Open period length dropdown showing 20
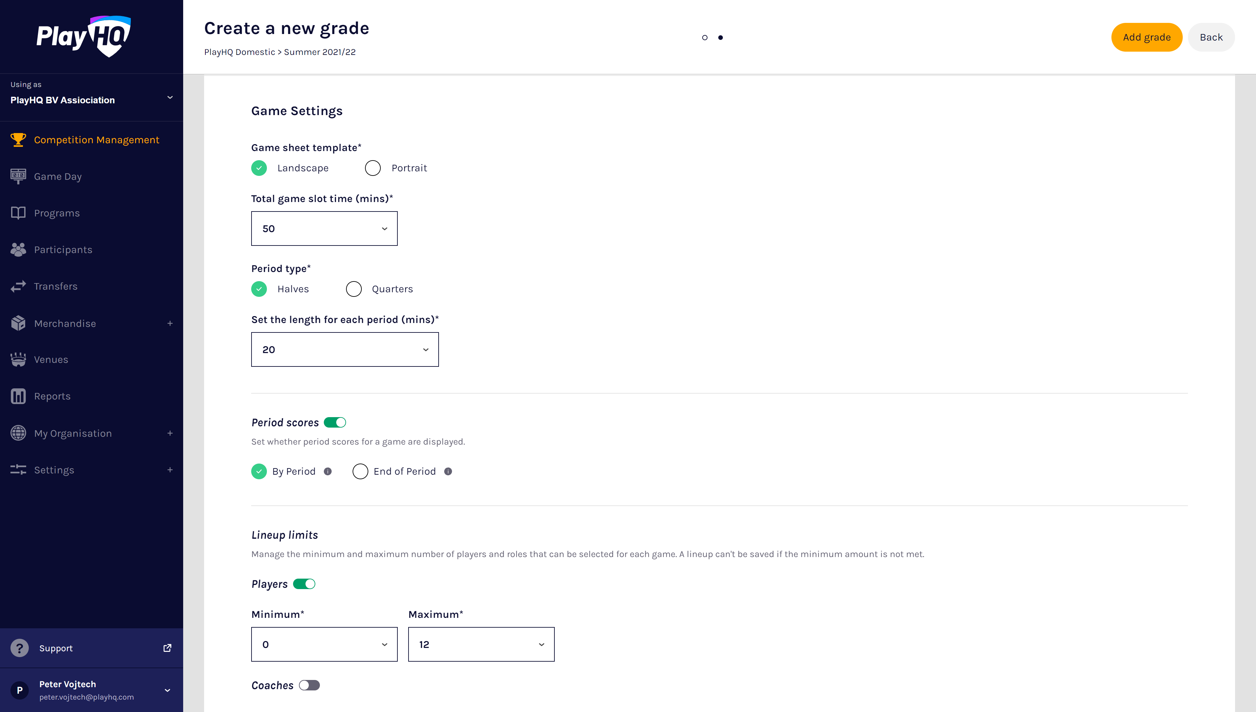Screen dimensions: 1256x712 pos(345,350)
